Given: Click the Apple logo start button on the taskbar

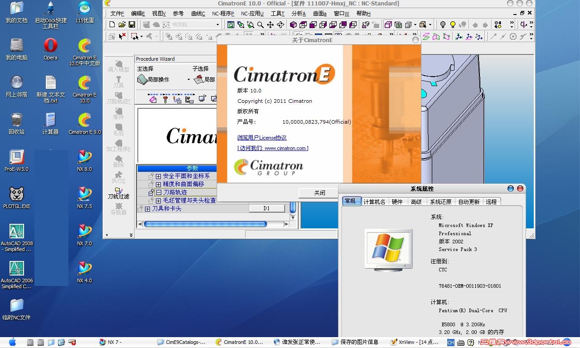Looking at the screenshot, I should click(12, 342).
